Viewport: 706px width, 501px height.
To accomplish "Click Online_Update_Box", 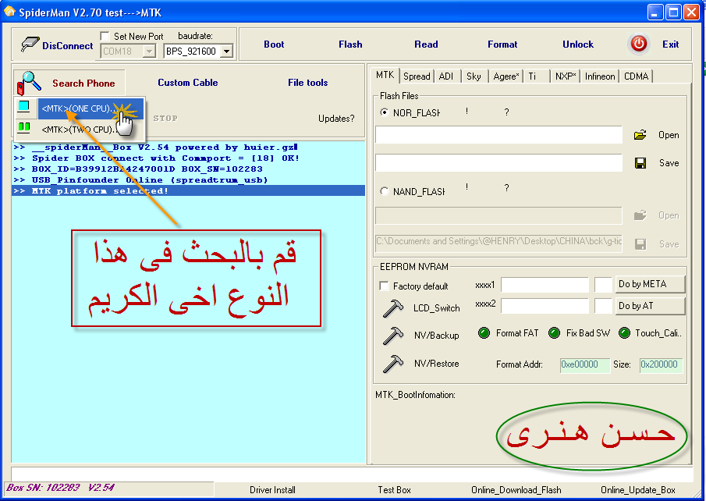I will tap(638, 490).
